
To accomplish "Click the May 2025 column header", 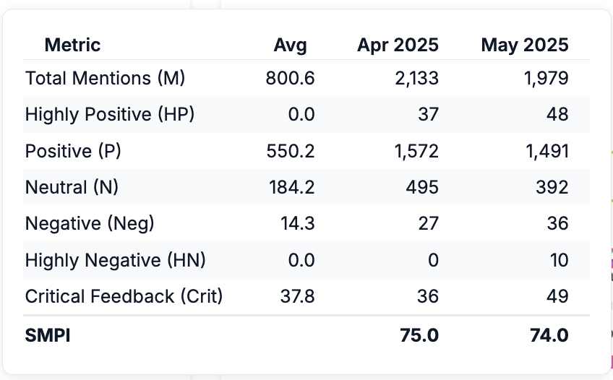I will pos(525,46).
